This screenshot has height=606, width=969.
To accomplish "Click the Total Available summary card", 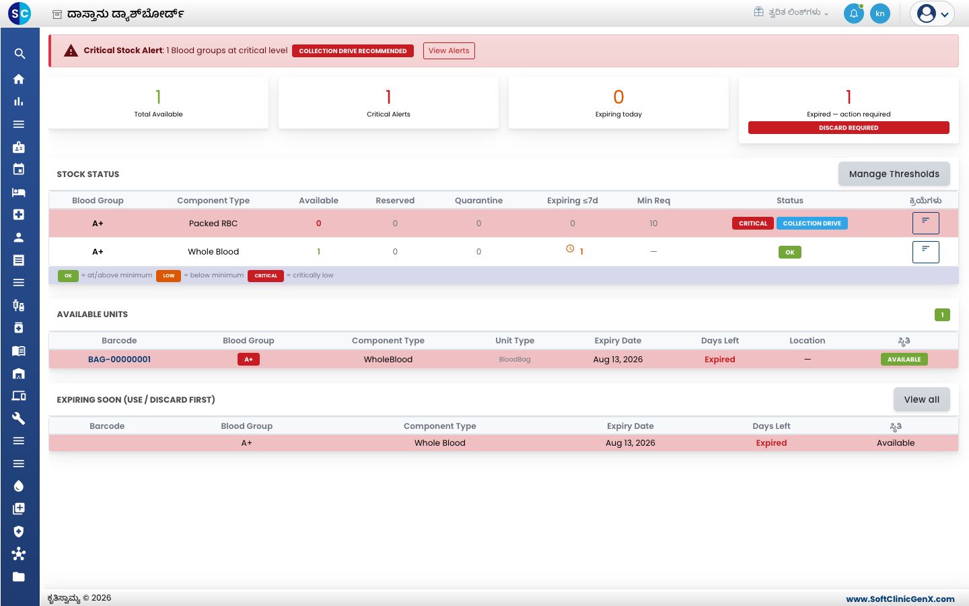I will pos(158,102).
